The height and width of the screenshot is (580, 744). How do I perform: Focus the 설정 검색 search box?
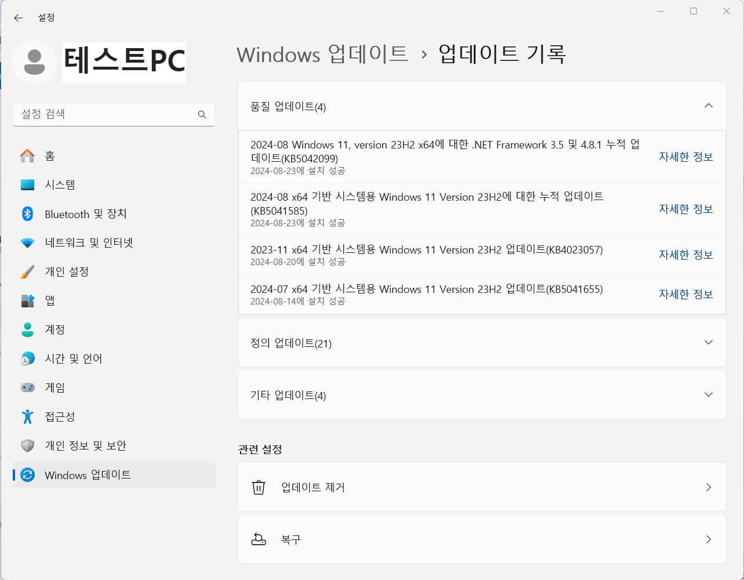coord(114,115)
